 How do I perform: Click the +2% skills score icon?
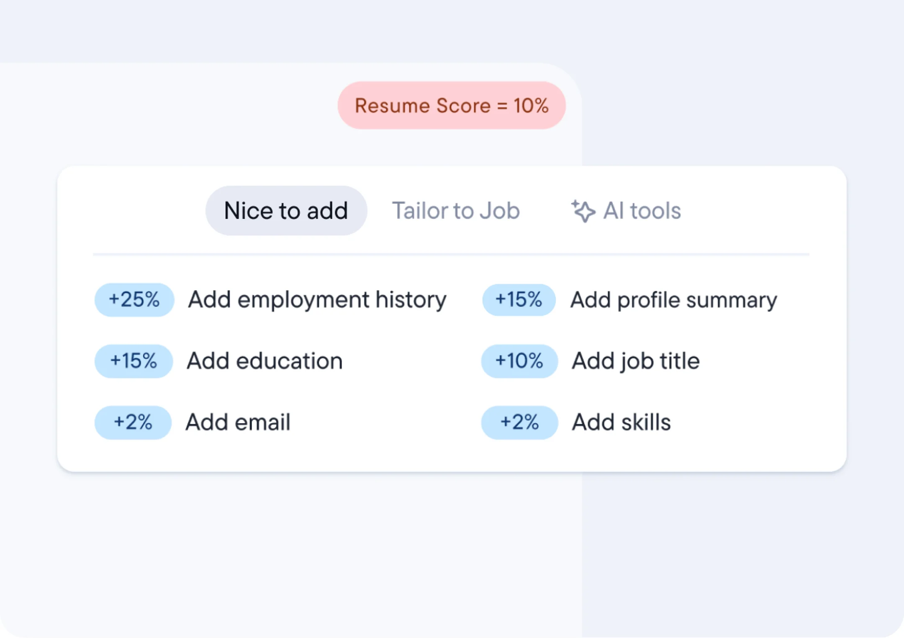(x=518, y=422)
